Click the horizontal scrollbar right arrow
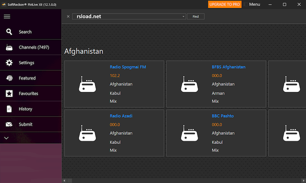Image resolution: width=306 pixels, height=183 pixels. click(x=303, y=180)
